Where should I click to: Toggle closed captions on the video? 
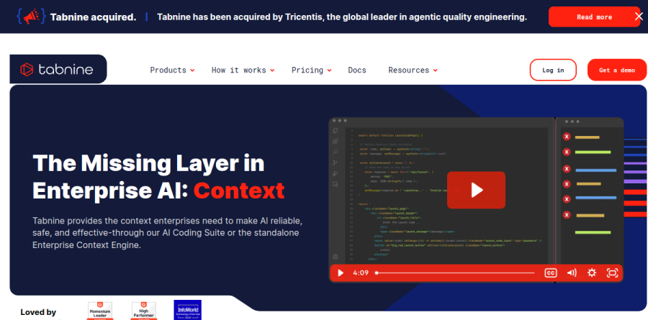[551, 273]
